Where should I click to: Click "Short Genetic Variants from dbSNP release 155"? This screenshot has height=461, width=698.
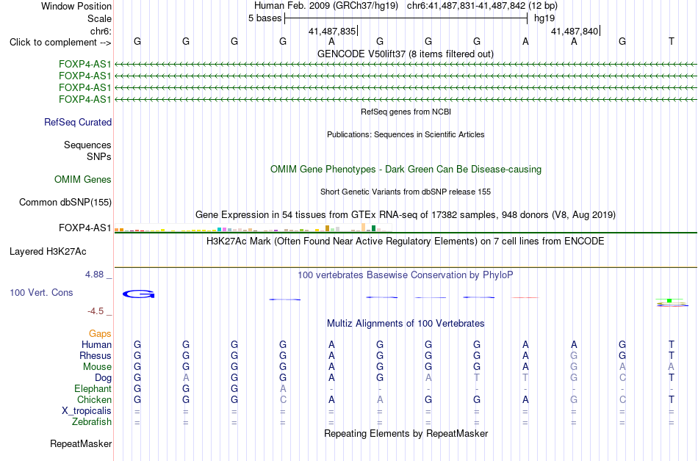[406, 192]
